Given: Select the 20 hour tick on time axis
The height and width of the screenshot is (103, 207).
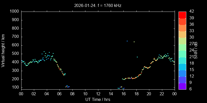Looking at the screenshot, I should 149,94.
